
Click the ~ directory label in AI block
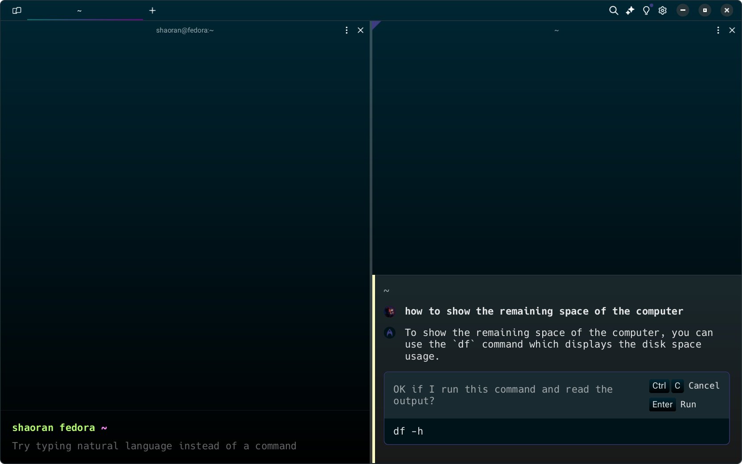point(387,291)
